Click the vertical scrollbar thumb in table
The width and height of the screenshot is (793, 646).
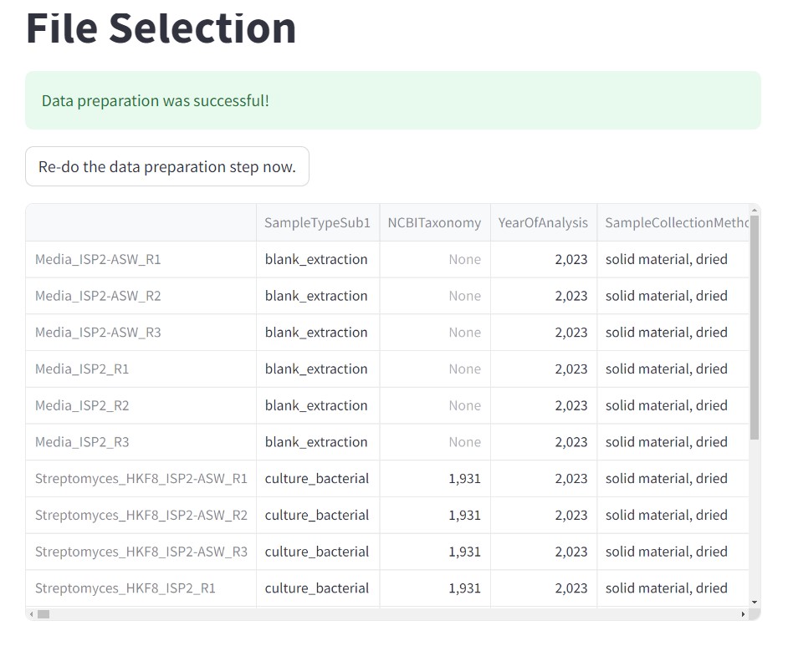coord(755,326)
